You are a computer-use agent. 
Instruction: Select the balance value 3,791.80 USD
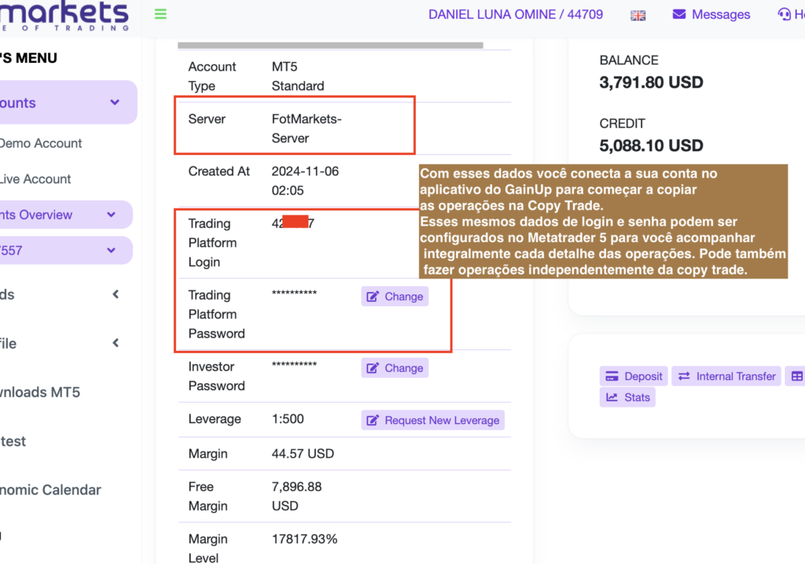tap(651, 82)
